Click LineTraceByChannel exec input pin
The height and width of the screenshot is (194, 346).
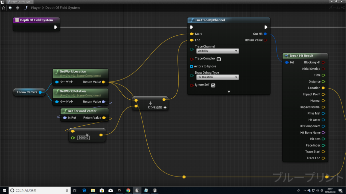tap(192, 27)
